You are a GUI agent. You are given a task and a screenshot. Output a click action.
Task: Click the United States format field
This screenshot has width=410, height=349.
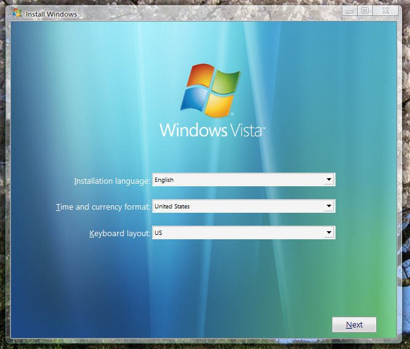tap(237, 206)
